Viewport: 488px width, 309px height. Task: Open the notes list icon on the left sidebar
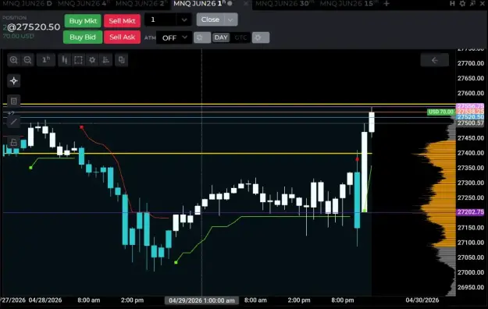click(x=14, y=101)
